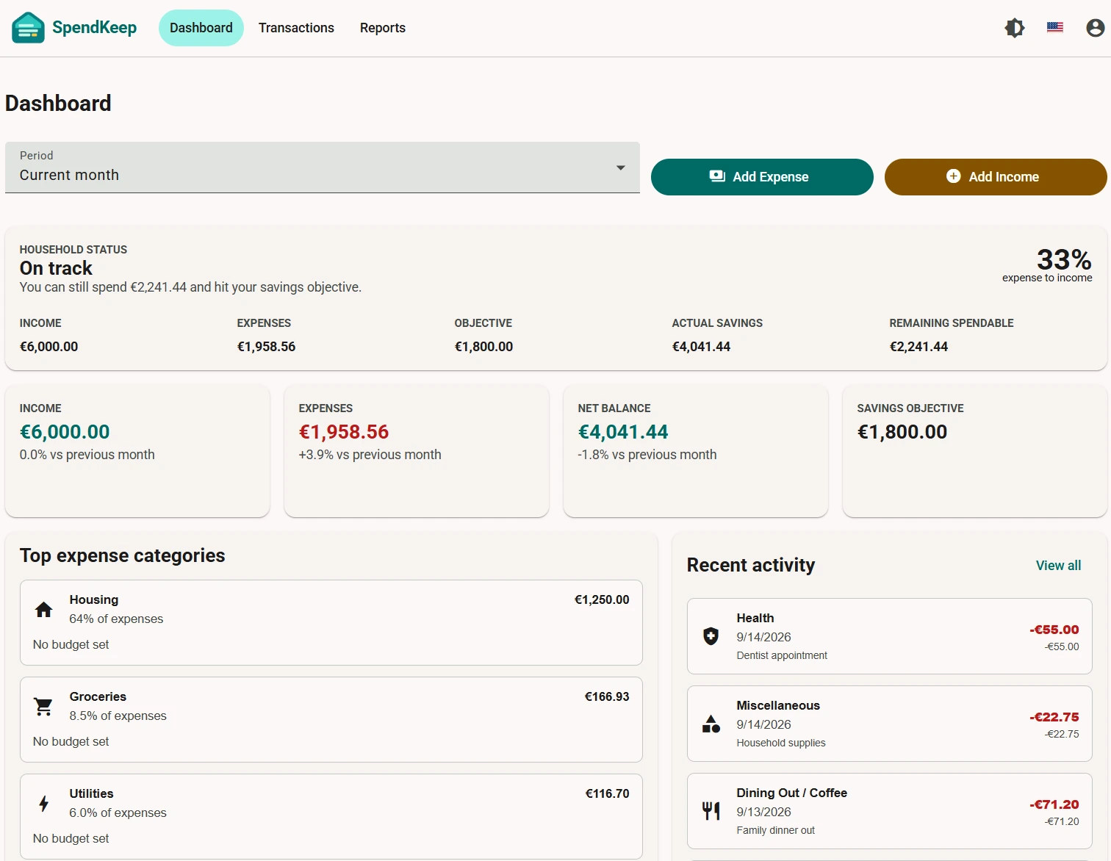Screen dimensions: 1111x861
Task: Open View all recent activity
Action: point(1058,565)
